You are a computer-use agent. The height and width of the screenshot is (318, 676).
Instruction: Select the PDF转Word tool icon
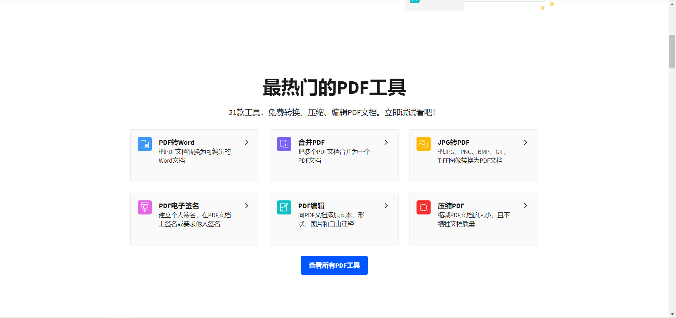tap(144, 144)
